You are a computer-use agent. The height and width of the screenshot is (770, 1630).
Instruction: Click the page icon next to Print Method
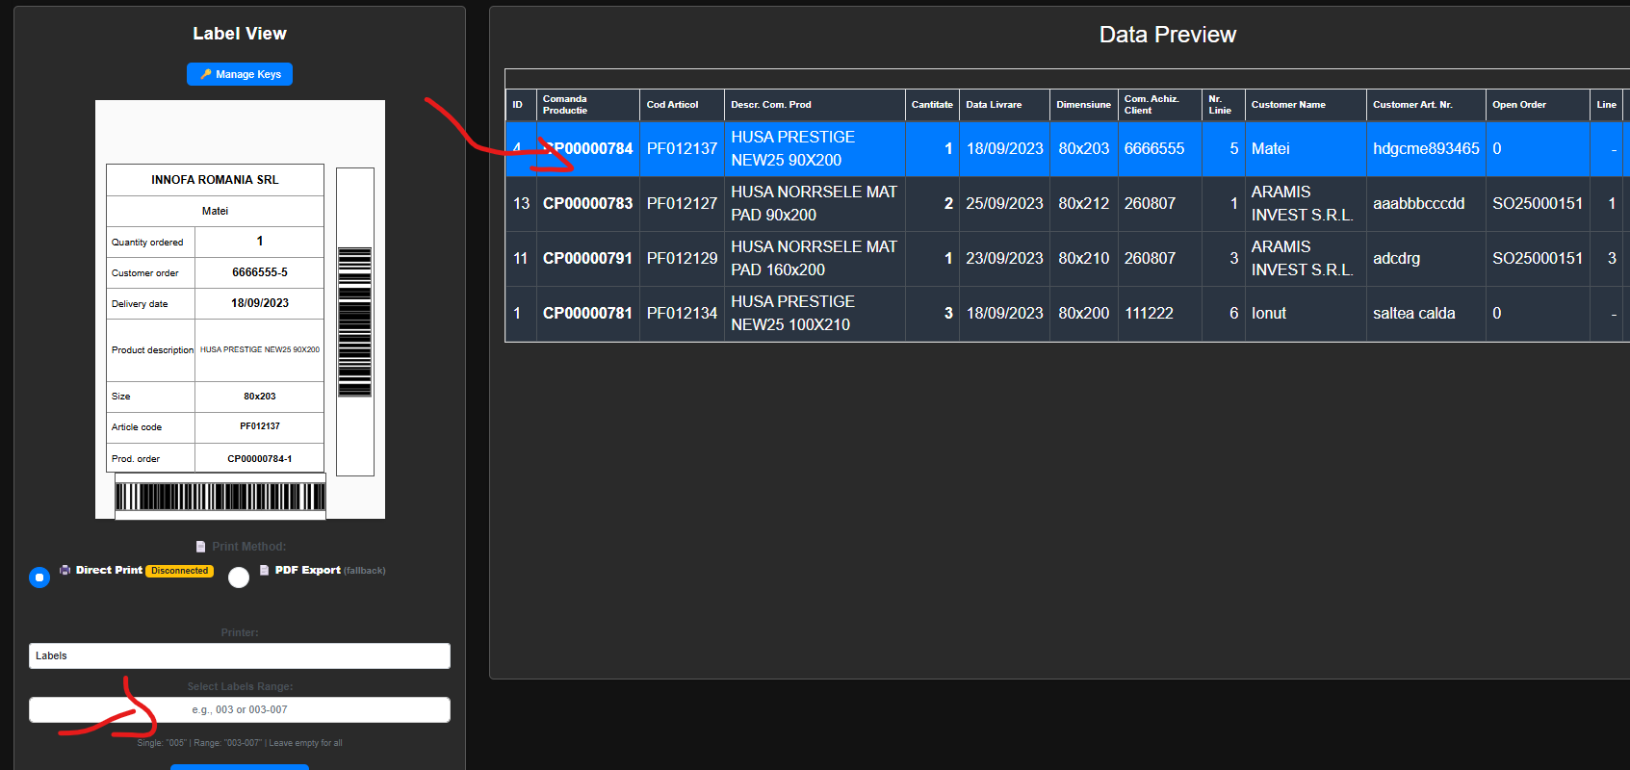point(200,547)
